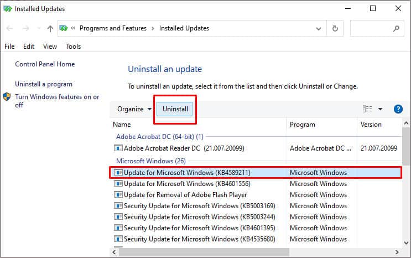Click the horizontal scrollbar thumb
The height and width of the screenshot is (258, 411).
coord(204,252)
